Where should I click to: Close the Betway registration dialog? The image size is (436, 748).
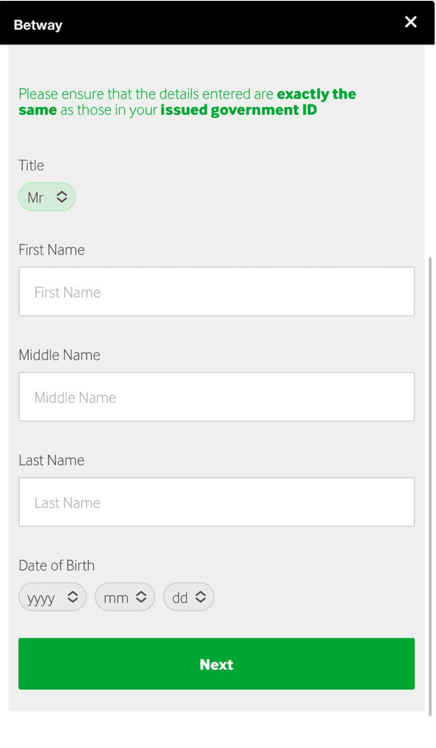[410, 22]
